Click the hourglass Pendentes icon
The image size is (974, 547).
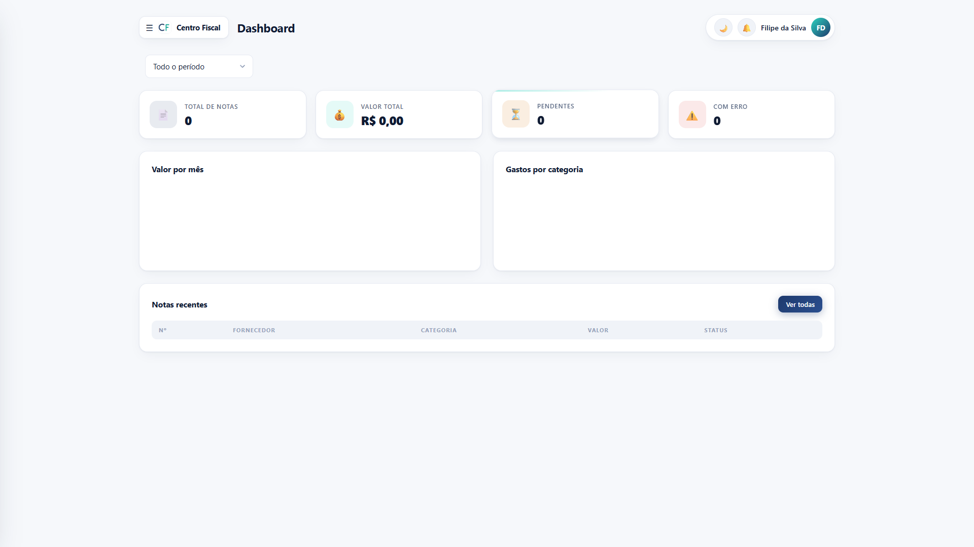tap(516, 114)
